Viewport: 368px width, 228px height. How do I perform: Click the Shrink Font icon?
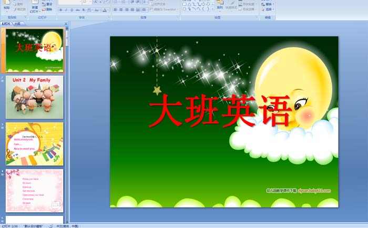[101, 2]
